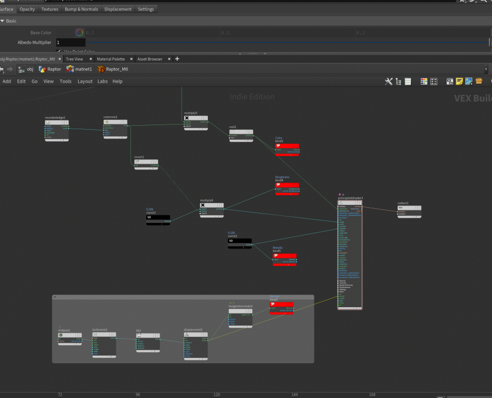Click the sticky note icon in network toolbar
The height and width of the screenshot is (398, 492).
tap(459, 81)
